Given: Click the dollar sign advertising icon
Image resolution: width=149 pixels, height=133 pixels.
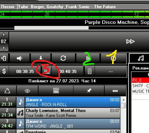Looking at the screenshot, I should (x=4, y=71).
